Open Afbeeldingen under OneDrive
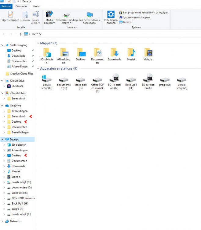 click(x=20, y=111)
